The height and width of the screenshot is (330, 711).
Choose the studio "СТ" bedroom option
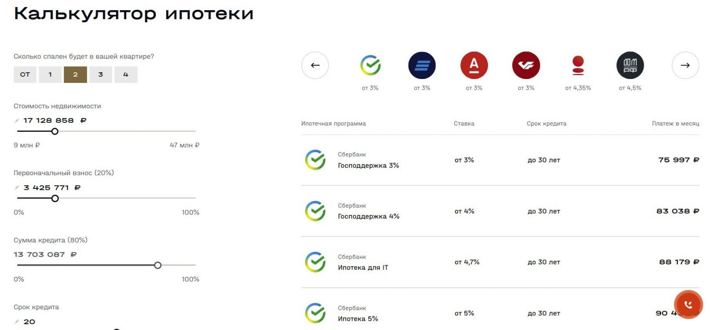[x=25, y=75]
